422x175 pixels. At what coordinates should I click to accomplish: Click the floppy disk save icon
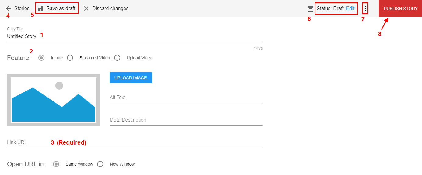[x=40, y=9]
